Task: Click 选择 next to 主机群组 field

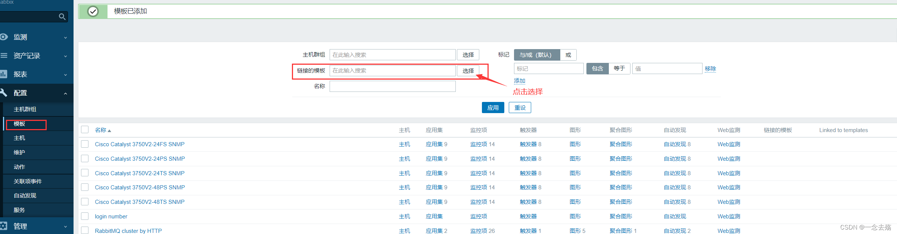Action: point(468,55)
